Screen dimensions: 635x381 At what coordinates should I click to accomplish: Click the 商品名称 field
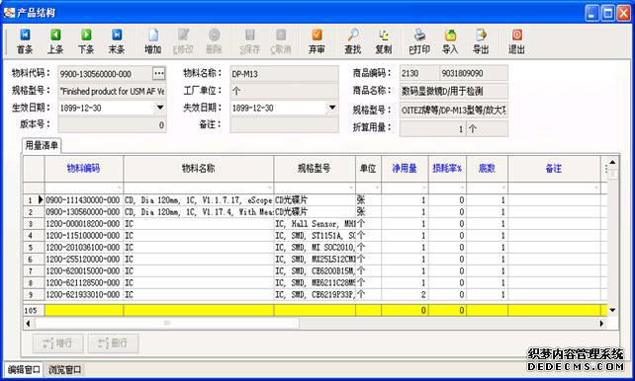tap(454, 91)
